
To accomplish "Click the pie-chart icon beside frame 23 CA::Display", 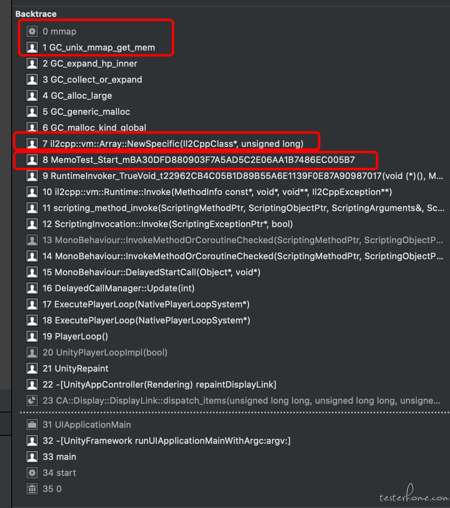I will pyautogui.click(x=32, y=400).
